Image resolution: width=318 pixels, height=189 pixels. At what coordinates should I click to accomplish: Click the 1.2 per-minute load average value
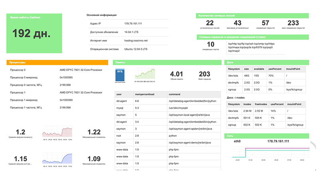[x=20, y=132]
